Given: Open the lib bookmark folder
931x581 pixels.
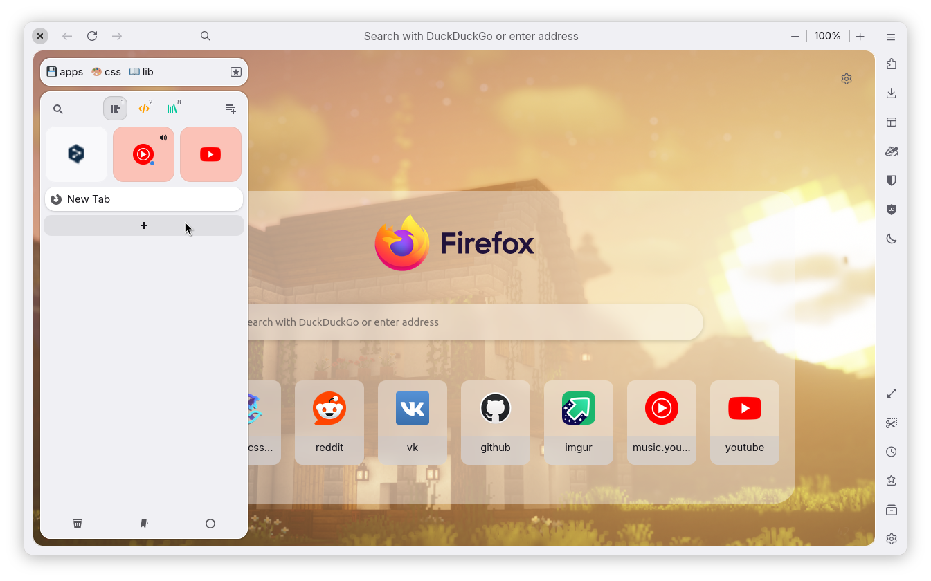Looking at the screenshot, I should point(141,72).
